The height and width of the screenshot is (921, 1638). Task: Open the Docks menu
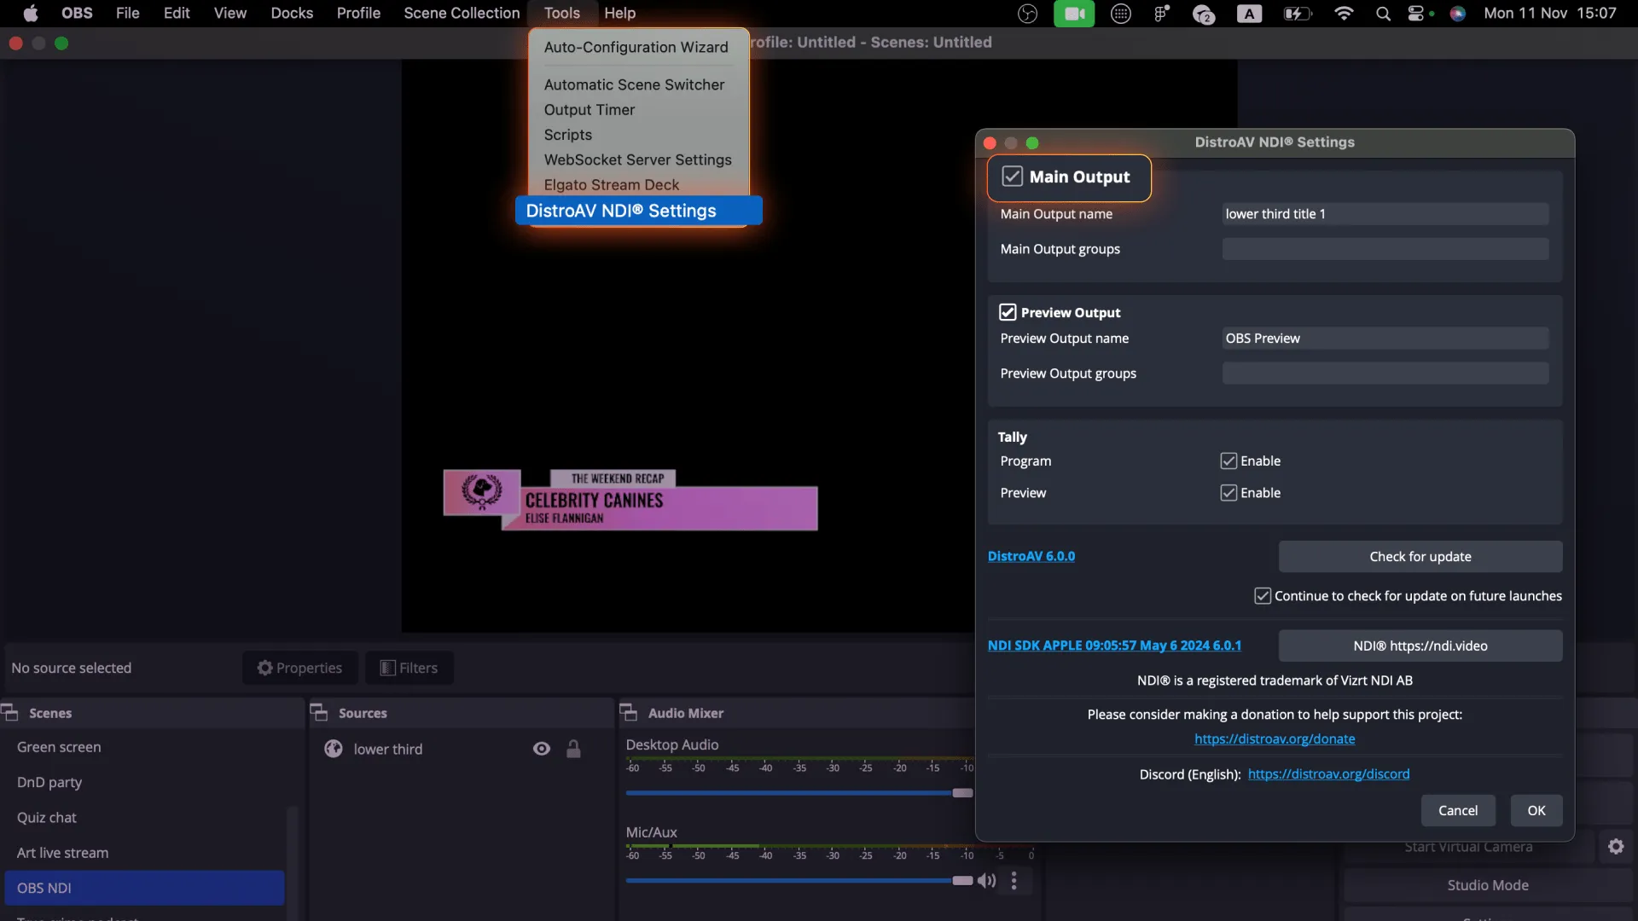292,13
